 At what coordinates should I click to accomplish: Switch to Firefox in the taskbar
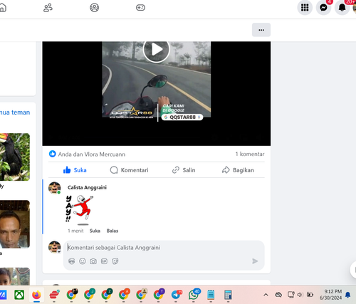[36, 295]
